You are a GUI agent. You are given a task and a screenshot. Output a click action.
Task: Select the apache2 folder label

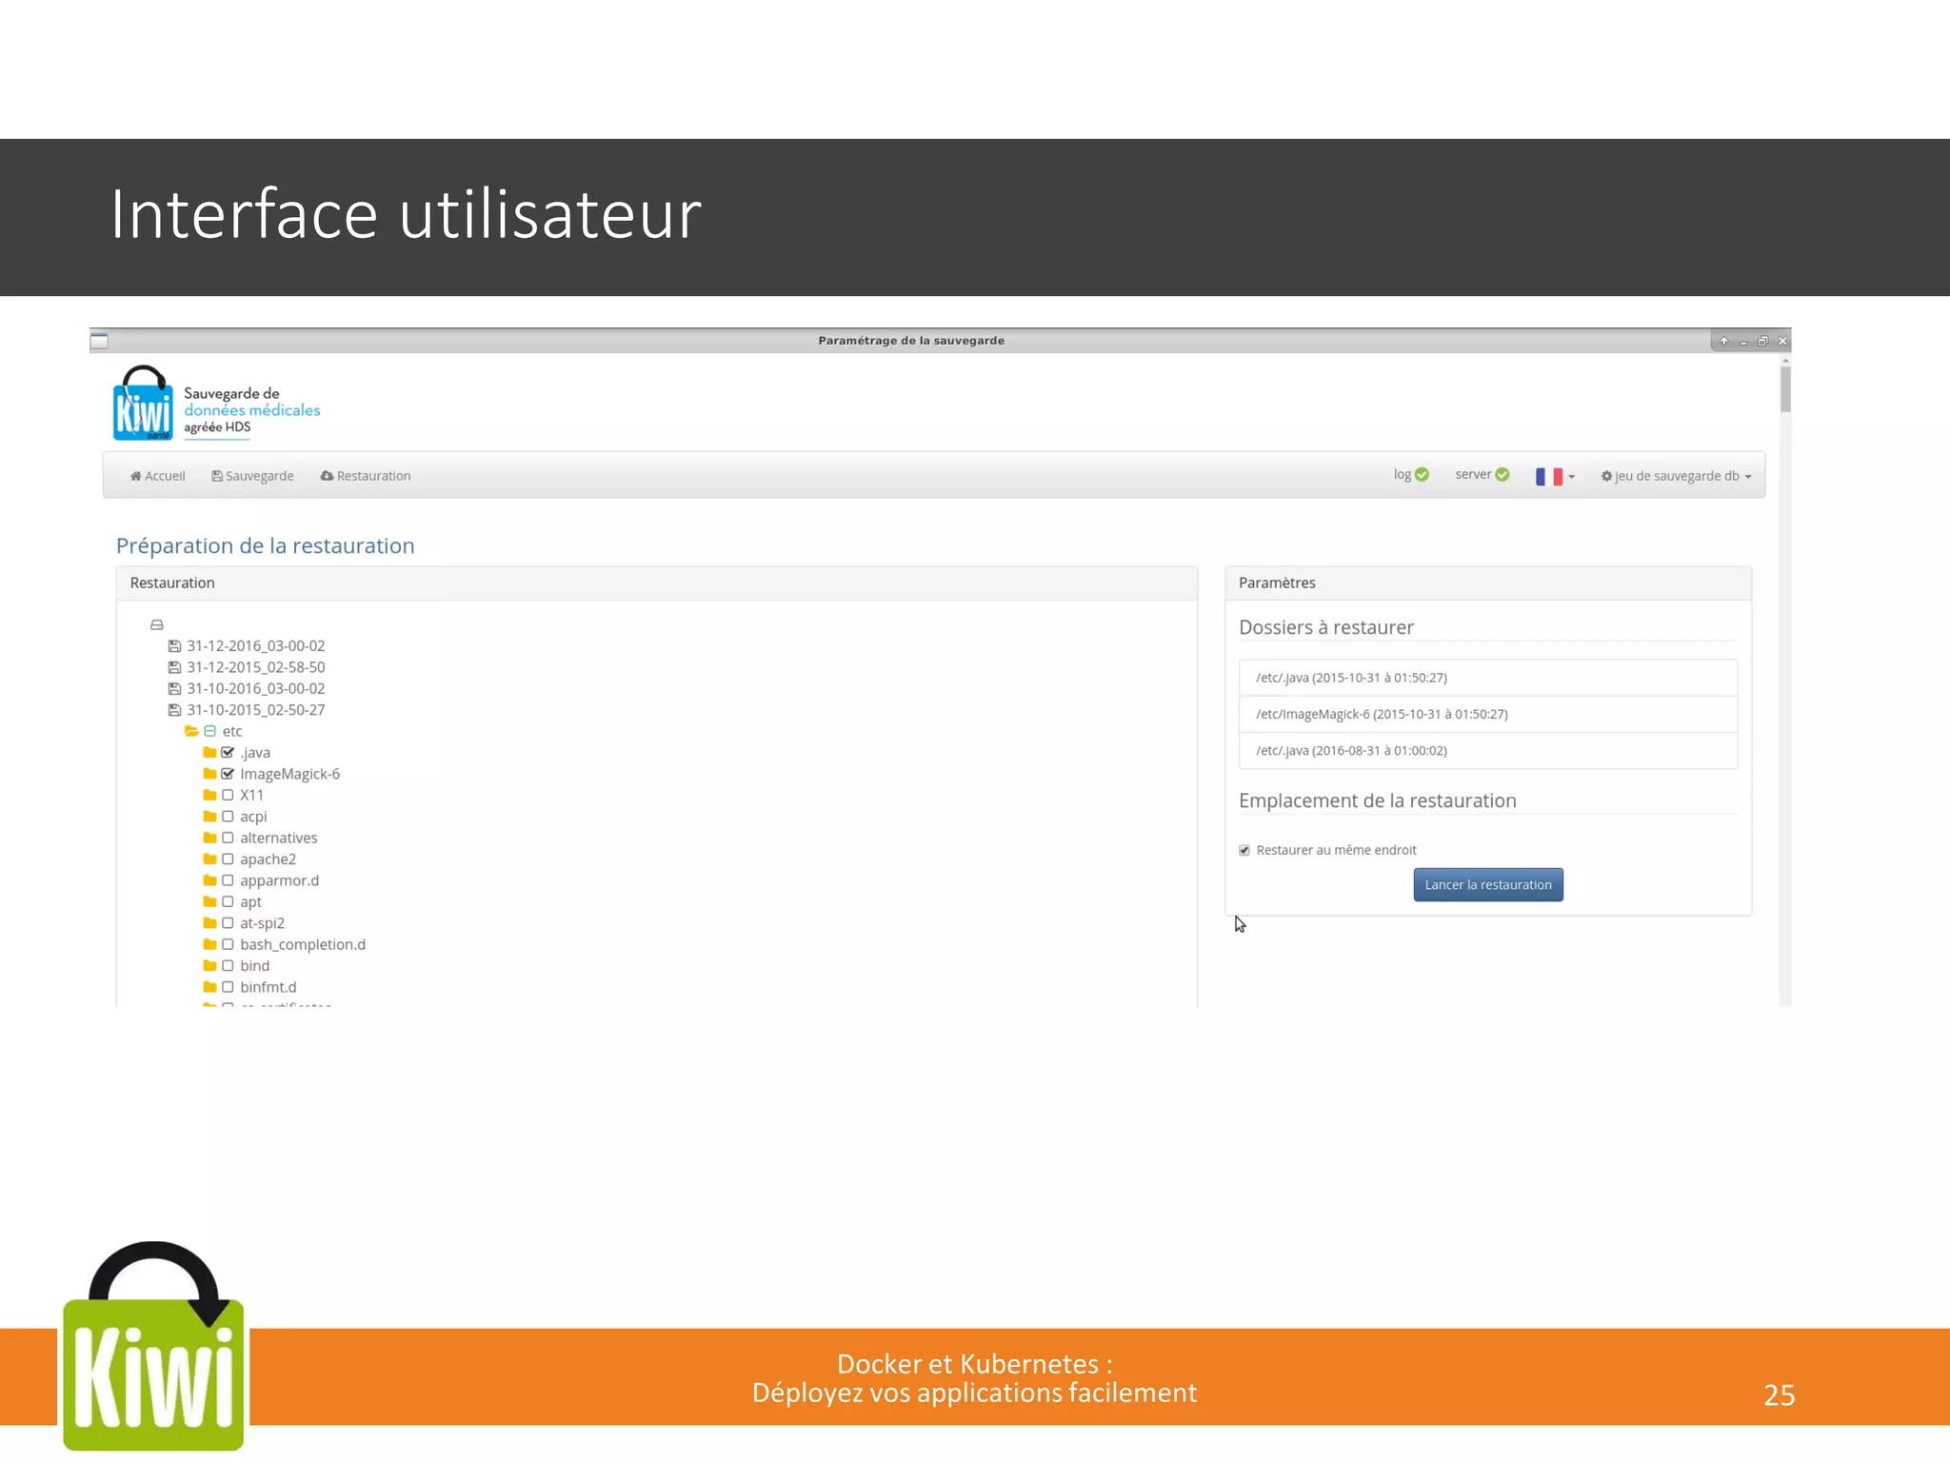tap(268, 859)
